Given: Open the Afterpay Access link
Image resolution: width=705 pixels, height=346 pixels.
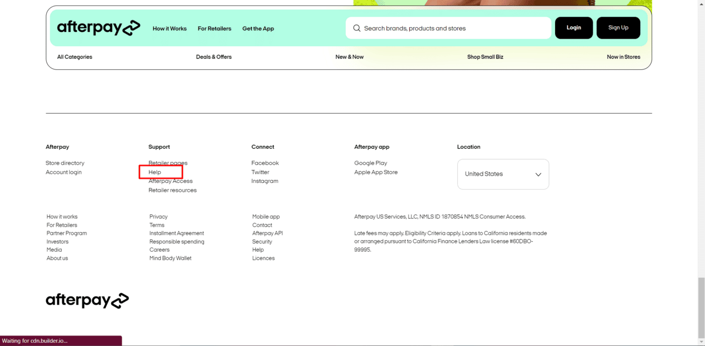Looking at the screenshot, I should [171, 181].
